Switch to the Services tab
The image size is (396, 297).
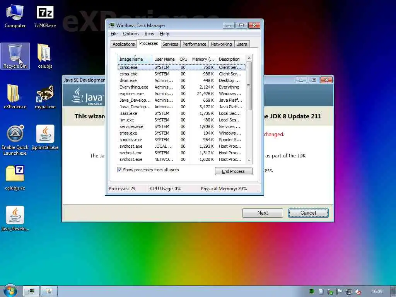coord(170,44)
